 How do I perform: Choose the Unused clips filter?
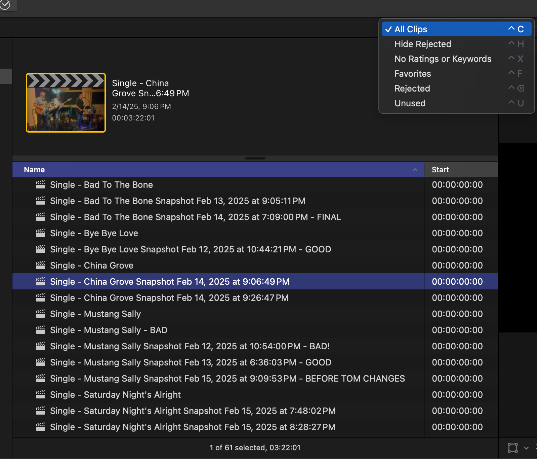click(x=410, y=103)
